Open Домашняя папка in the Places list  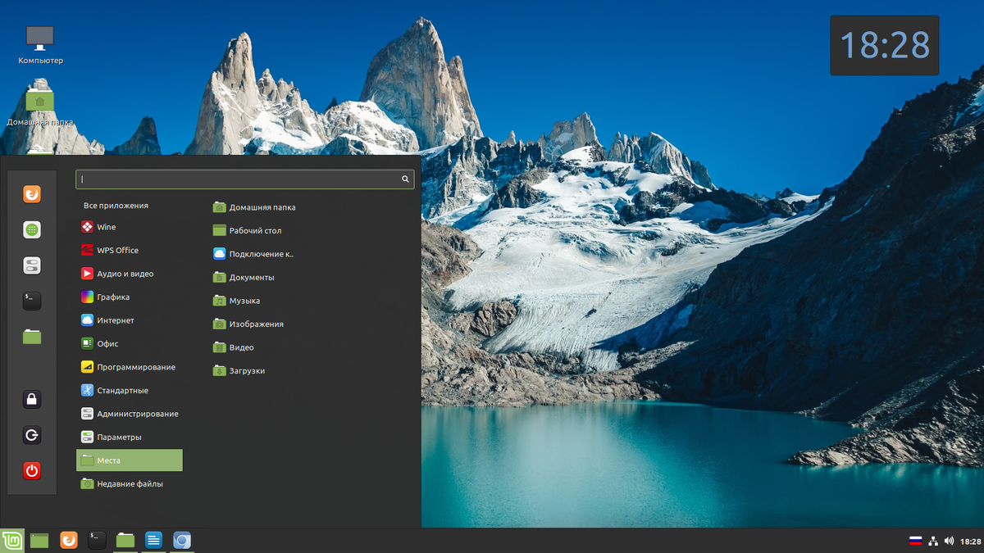tap(254, 207)
